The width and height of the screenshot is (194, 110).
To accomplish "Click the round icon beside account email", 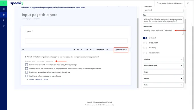I will pos(188,3).
